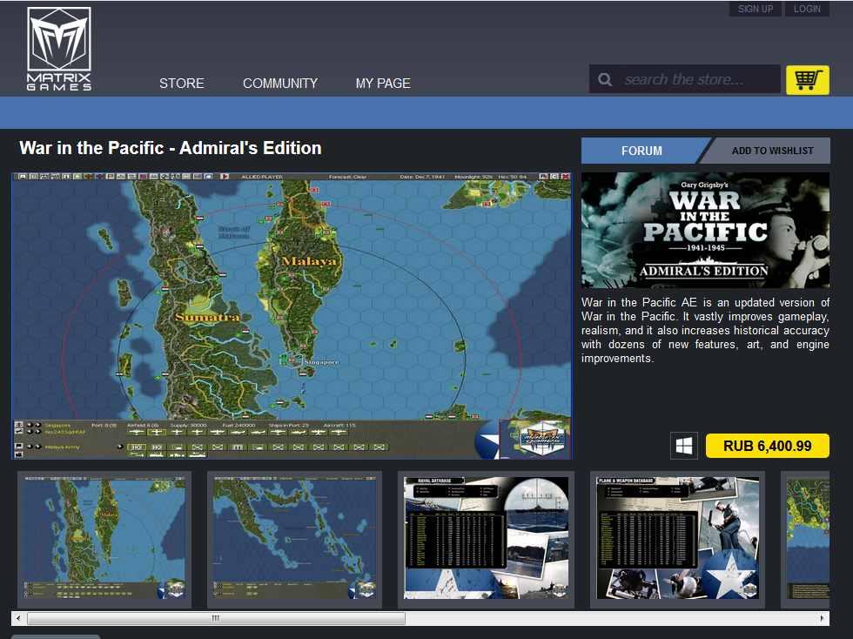Screen dimensions: 853x639
Task: Select the first Sumatra map thumbnail
Action: (104, 540)
